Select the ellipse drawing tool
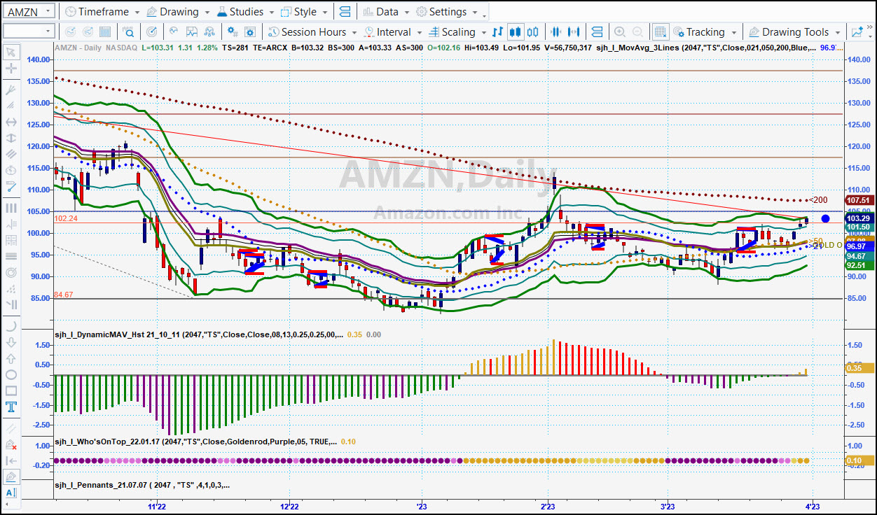 pyautogui.click(x=11, y=374)
